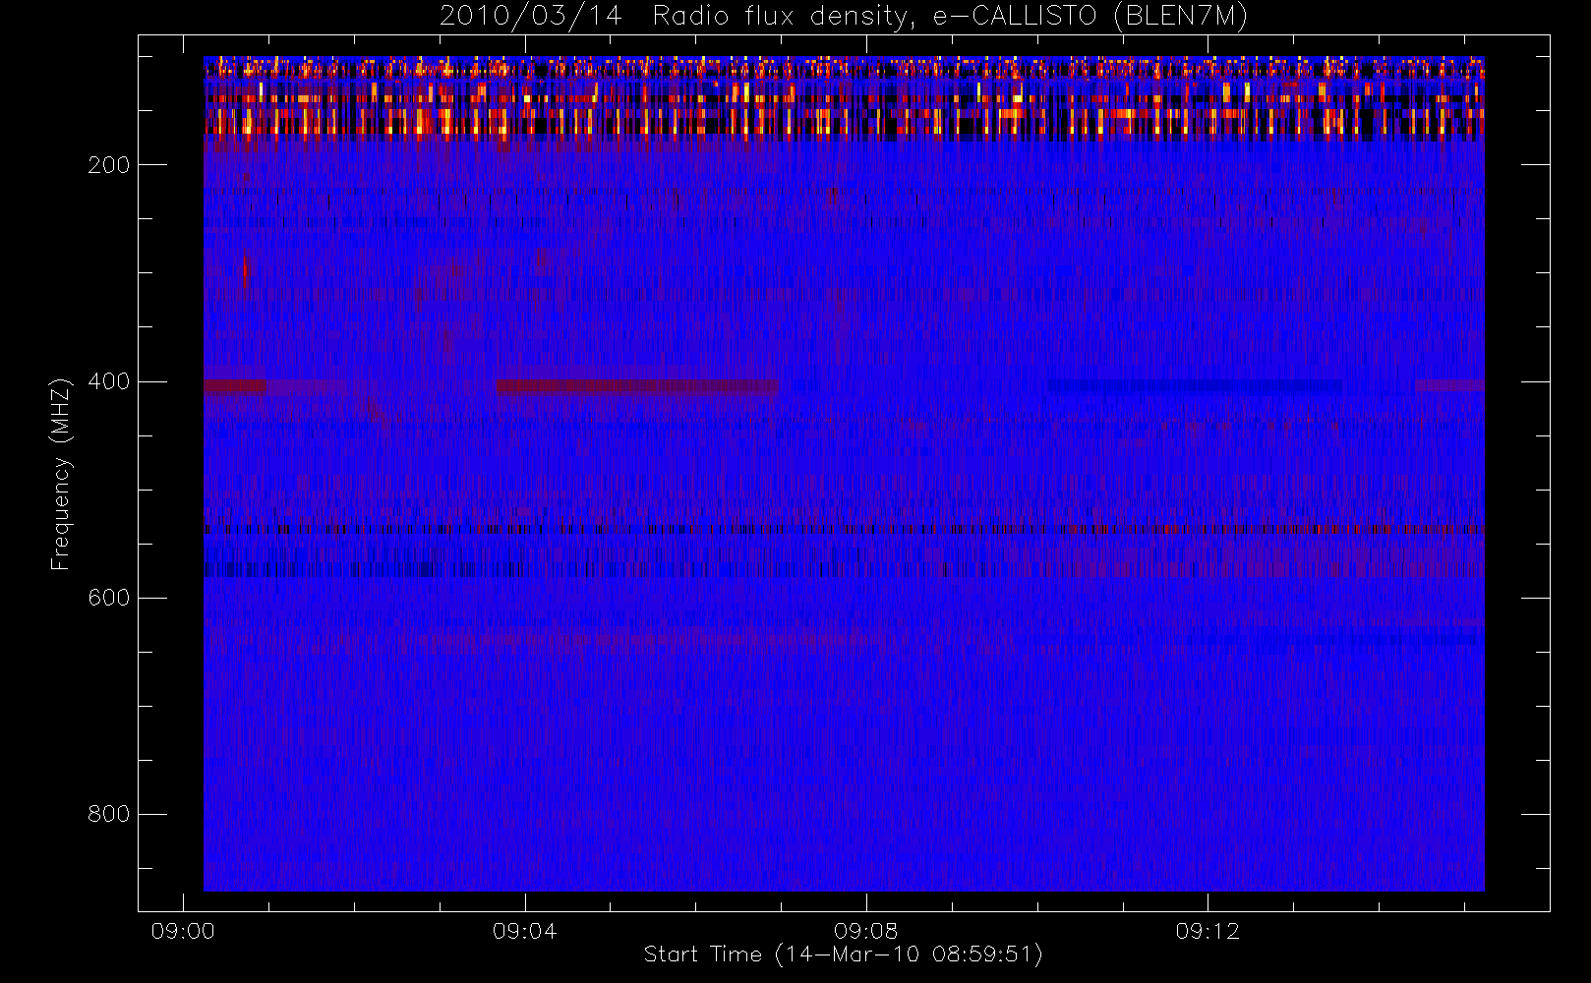Click the red 400 MHz band near 09:05
The height and width of the screenshot is (983, 1591).
pyautogui.click(x=637, y=386)
